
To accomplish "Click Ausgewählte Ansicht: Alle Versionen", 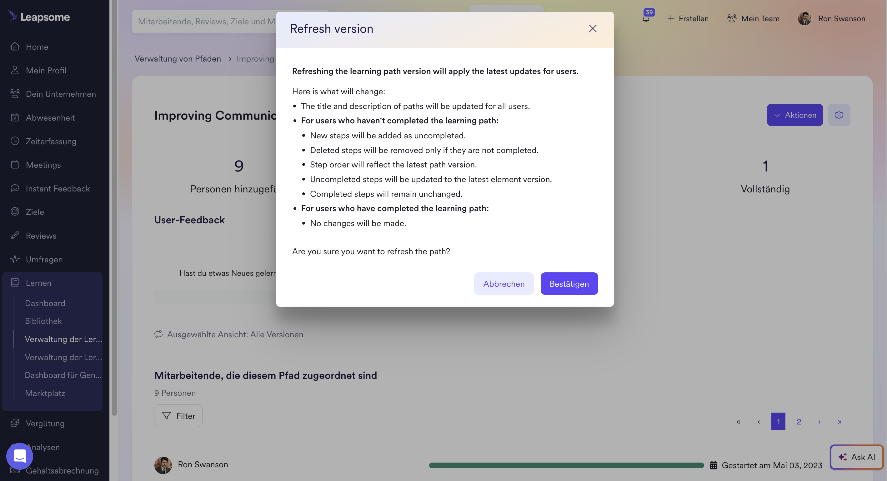I will [235, 335].
